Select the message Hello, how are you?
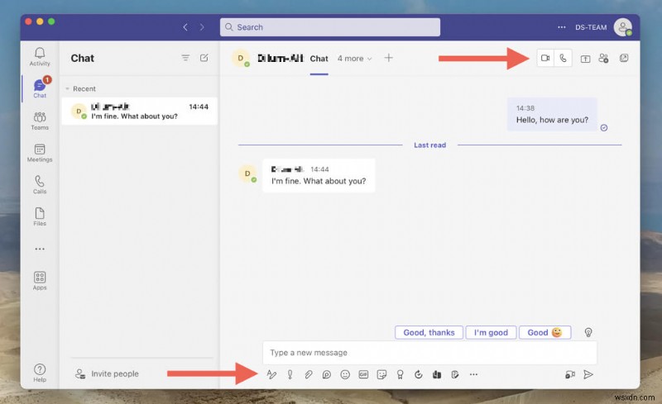Viewport: 662px width, 404px height. coord(552,115)
